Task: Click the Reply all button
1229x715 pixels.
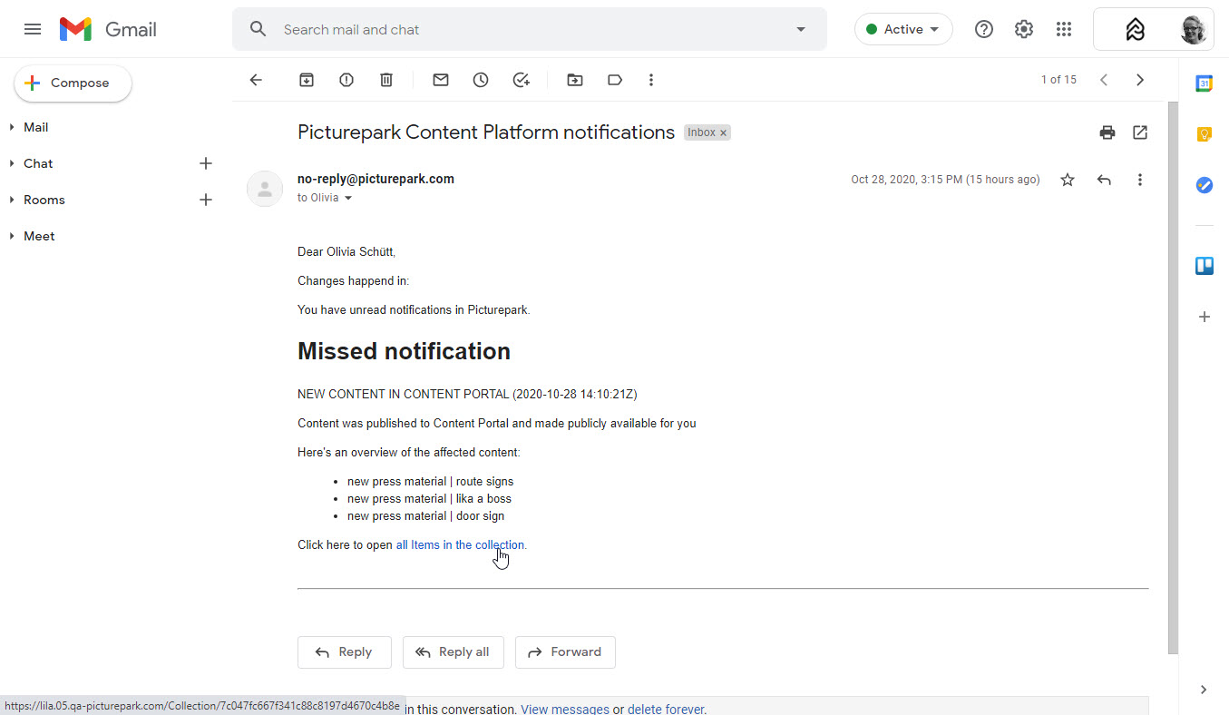Action: 453,651
